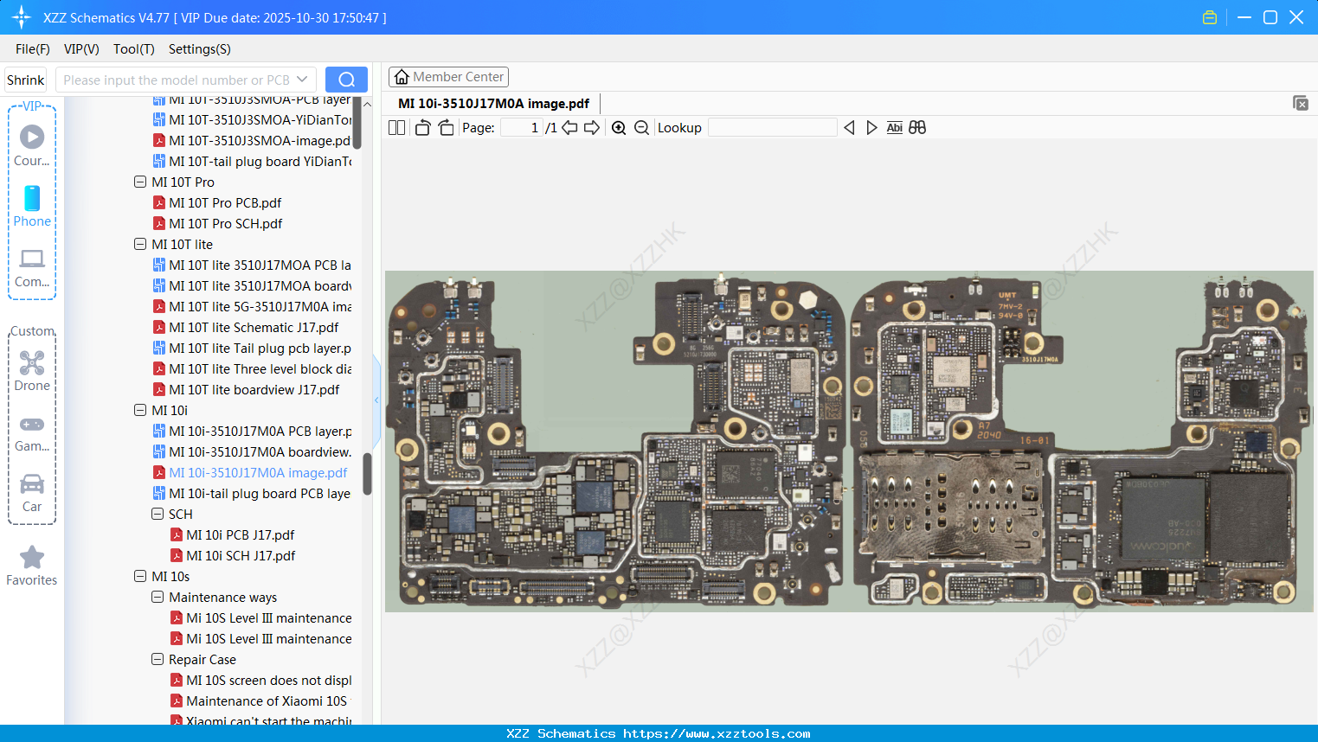1318x742 pixels.
Task: Open the Tool menu
Action: pyautogui.click(x=133, y=49)
